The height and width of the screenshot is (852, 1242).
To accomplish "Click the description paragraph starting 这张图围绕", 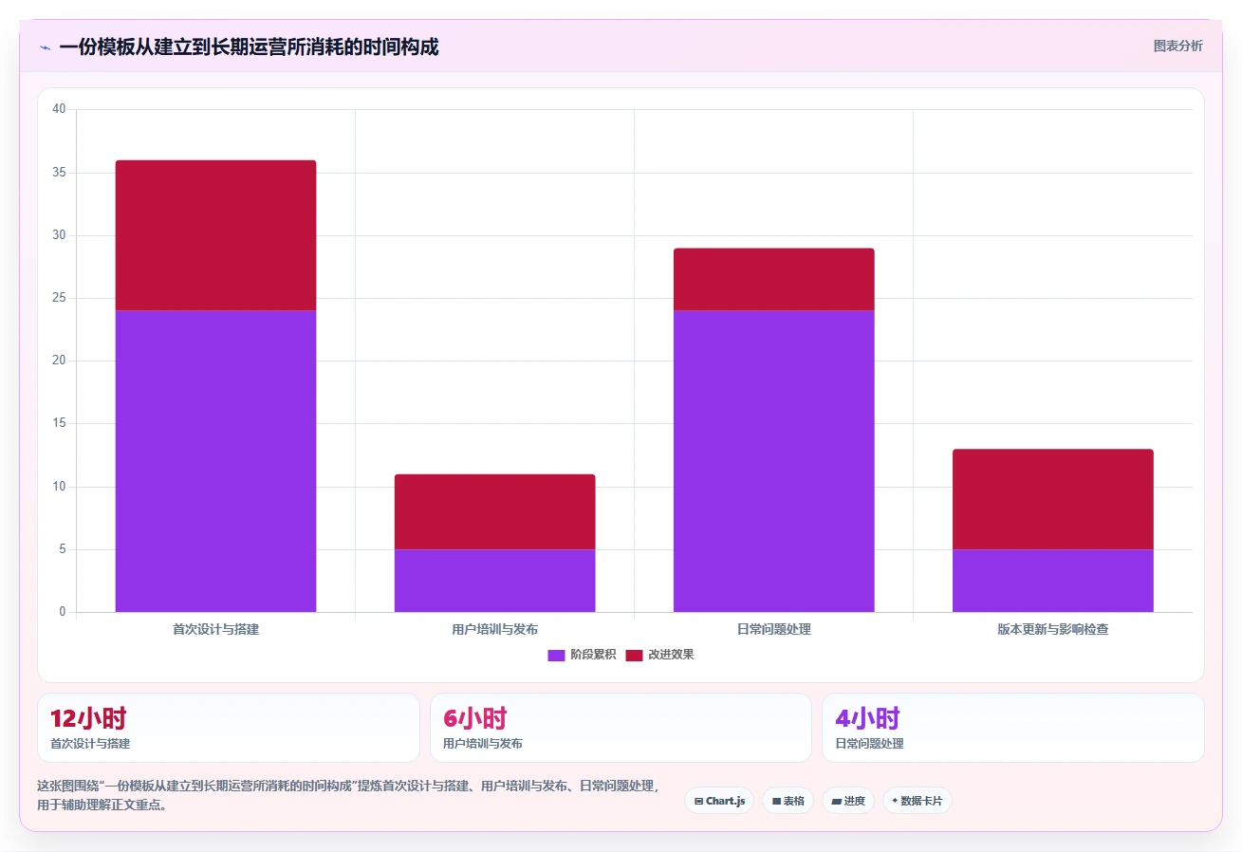I will click(347, 795).
